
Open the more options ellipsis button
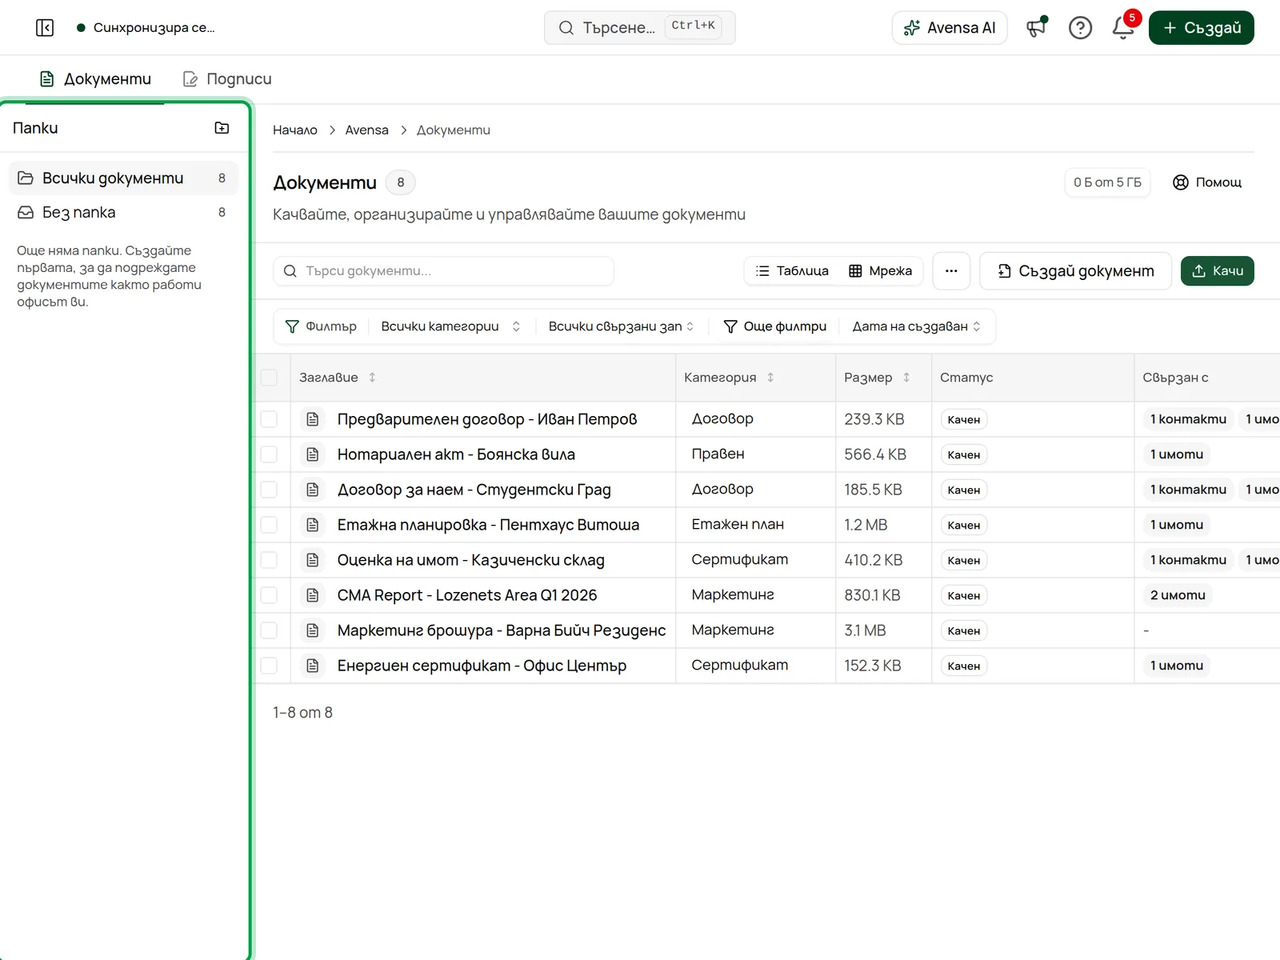[x=951, y=271]
